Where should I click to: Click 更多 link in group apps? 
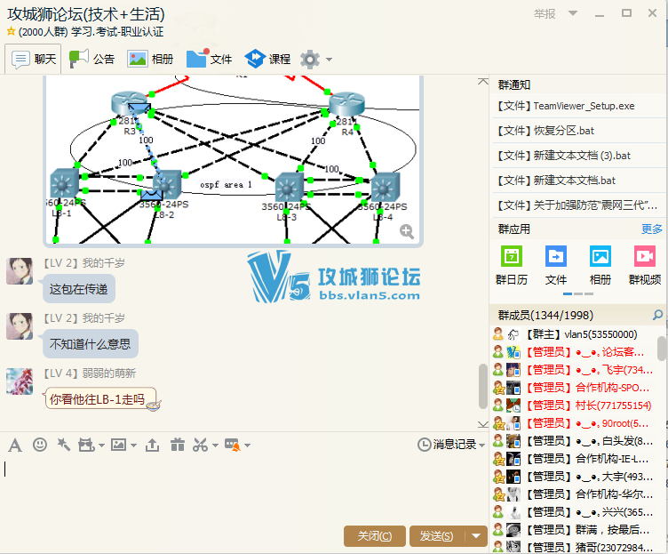[651, 229]
